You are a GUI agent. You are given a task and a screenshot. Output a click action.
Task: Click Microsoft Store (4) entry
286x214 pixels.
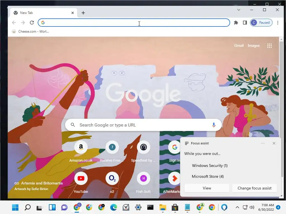click(208, 176)
